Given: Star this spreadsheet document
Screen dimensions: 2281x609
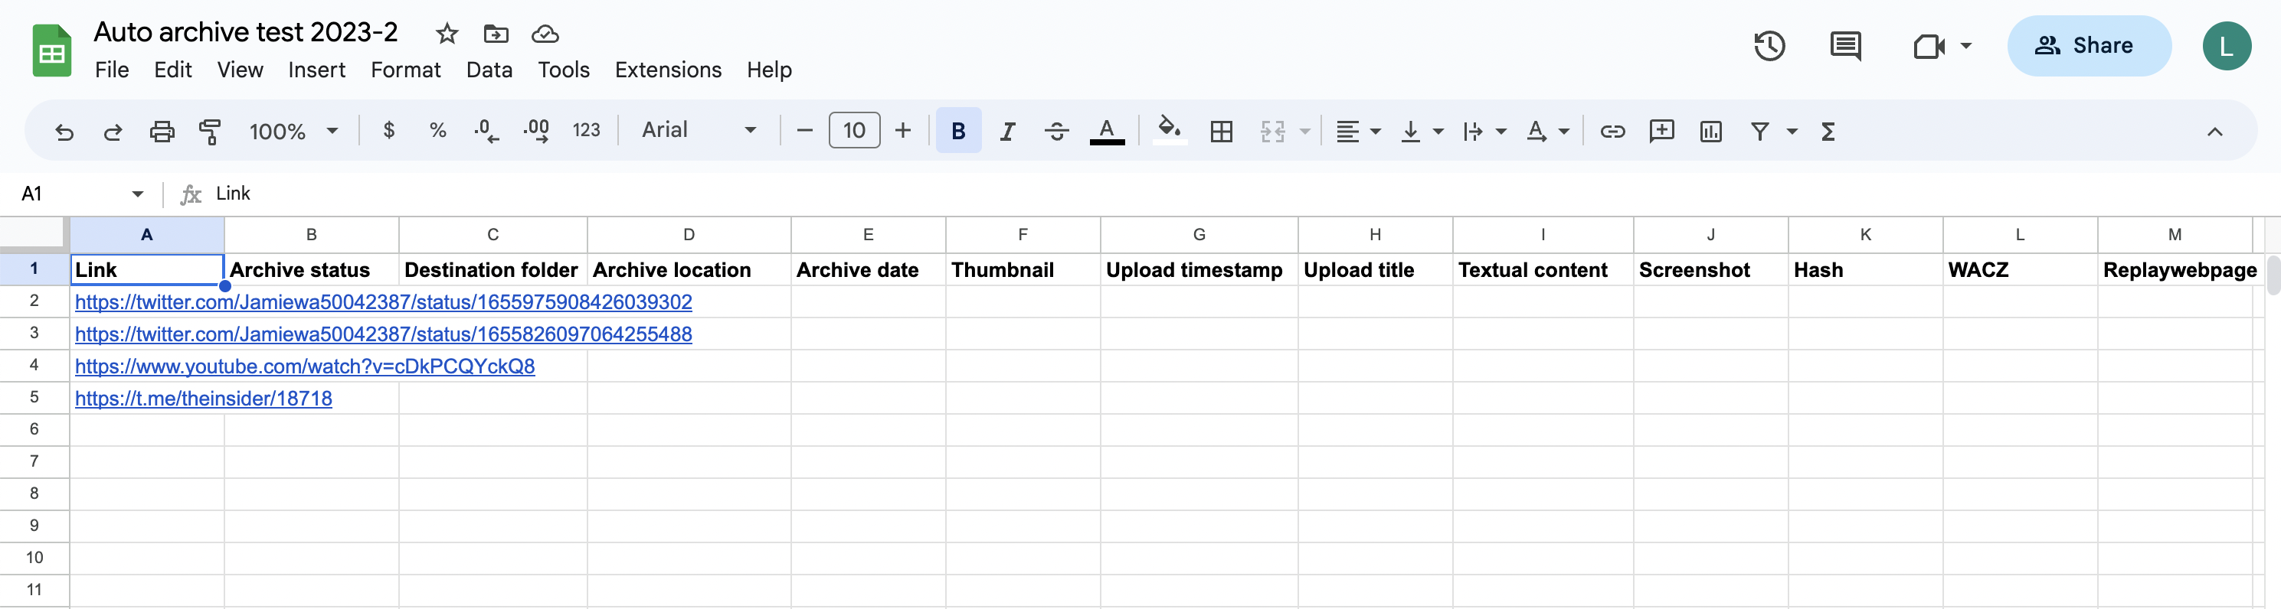Looking at the screenshot, I should click(x=447, y=34).
